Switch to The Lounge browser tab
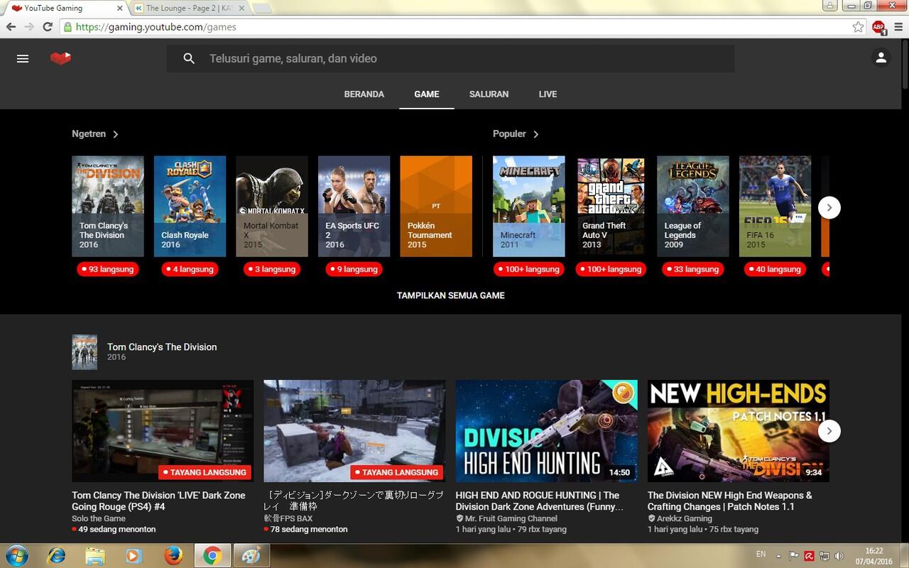909x568 pixels. tap(190, 9)
